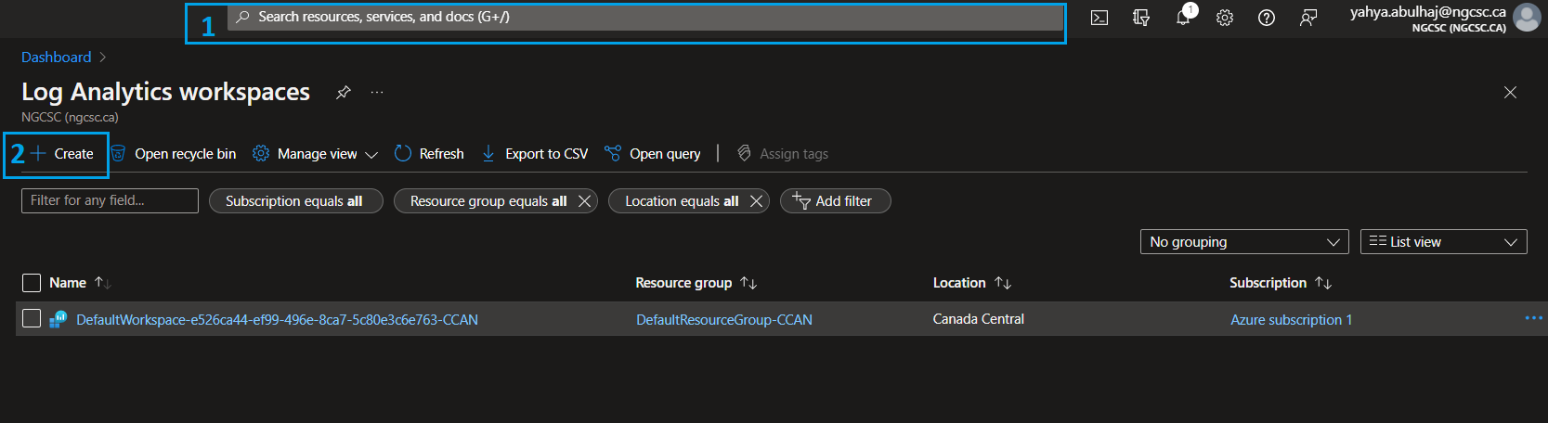Click the search resources, services, and docs box
Image resolution: width=1548 pixels, height=423 pixels.
pyautogui.click(x=645, y=18)
